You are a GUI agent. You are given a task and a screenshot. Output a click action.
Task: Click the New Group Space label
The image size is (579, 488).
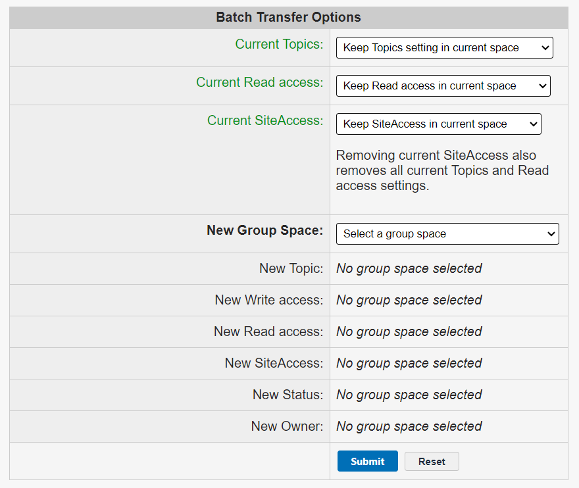[x=264, y=230]
